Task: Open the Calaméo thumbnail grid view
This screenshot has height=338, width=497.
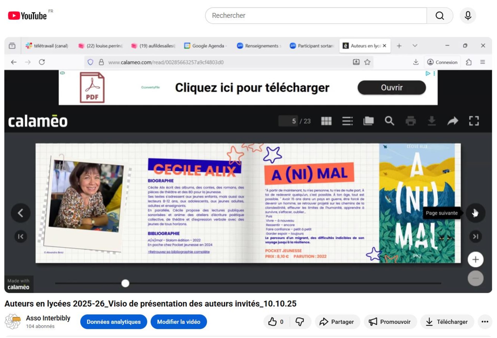Action: [x=326, y=121]
